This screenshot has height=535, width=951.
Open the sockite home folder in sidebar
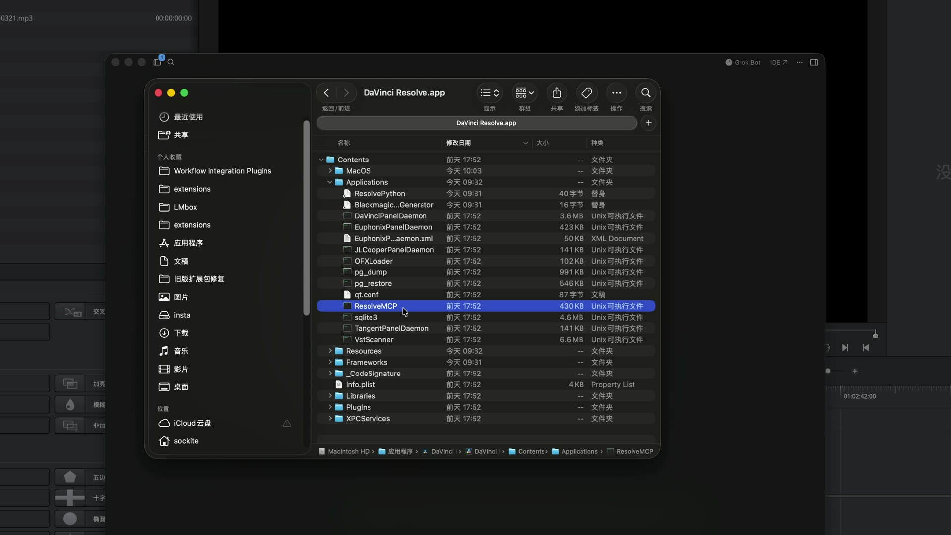point(178,441)
